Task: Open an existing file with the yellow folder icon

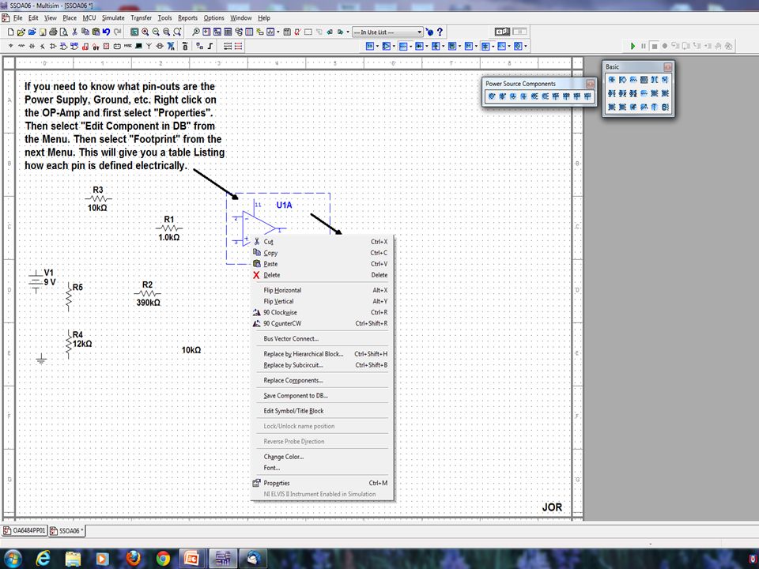Action: coord(21,32)
